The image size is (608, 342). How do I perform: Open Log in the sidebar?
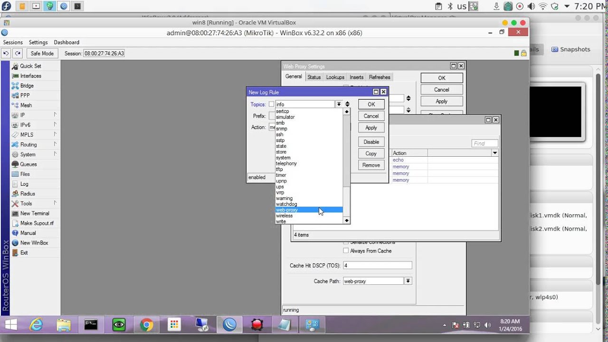coord(24,184)
